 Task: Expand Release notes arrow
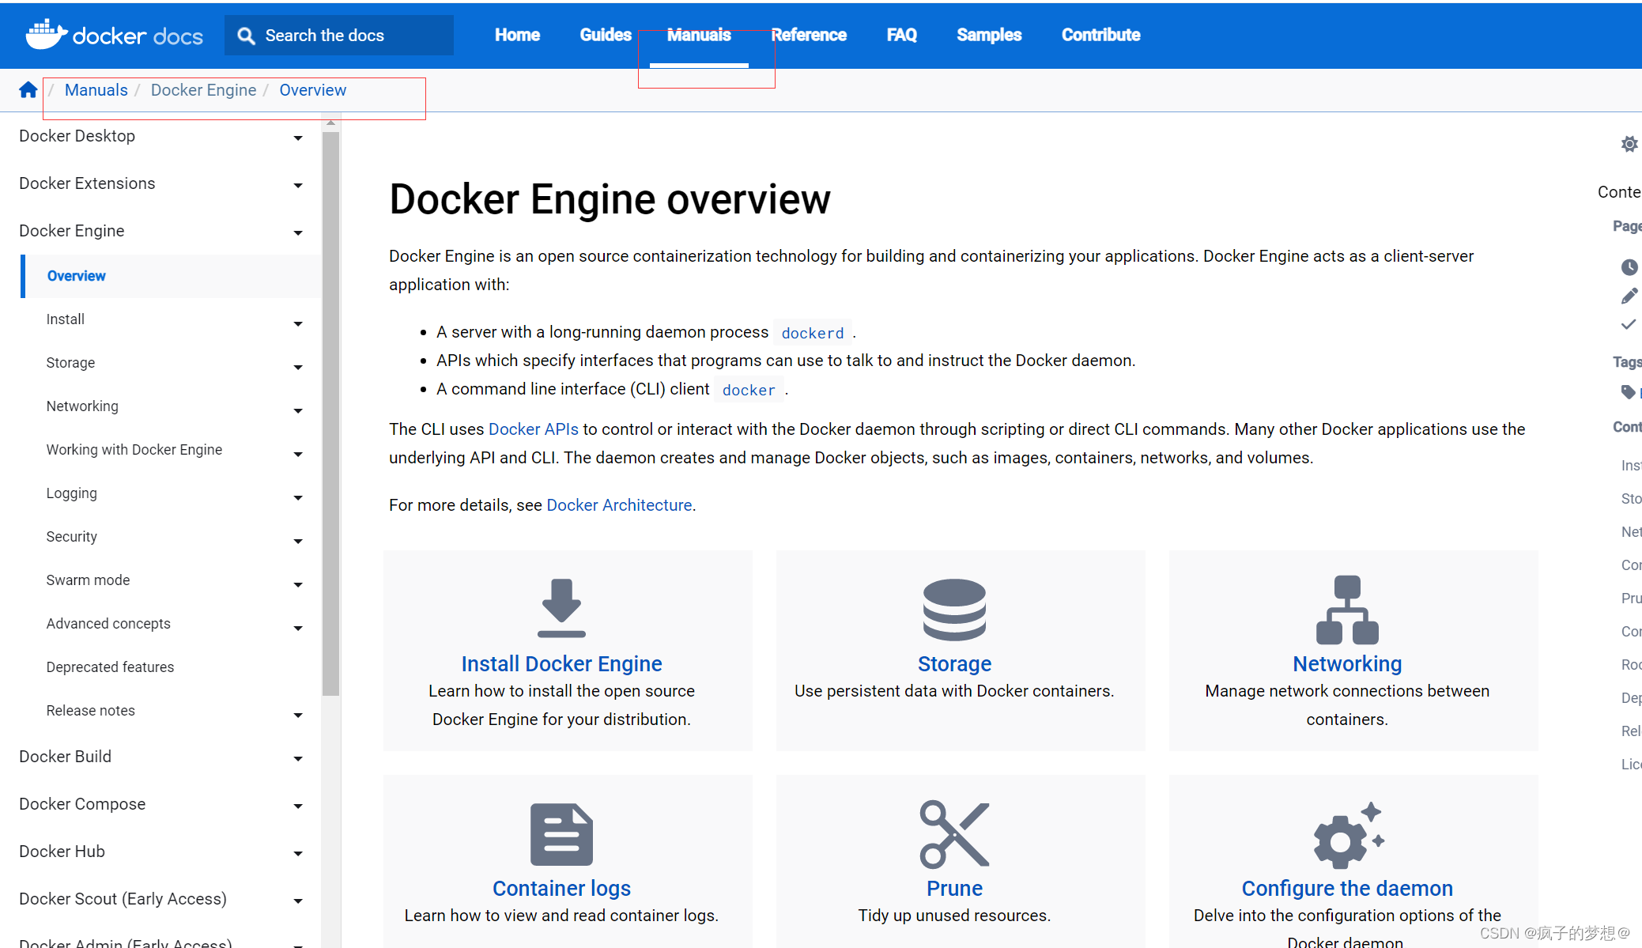point(298,716)
